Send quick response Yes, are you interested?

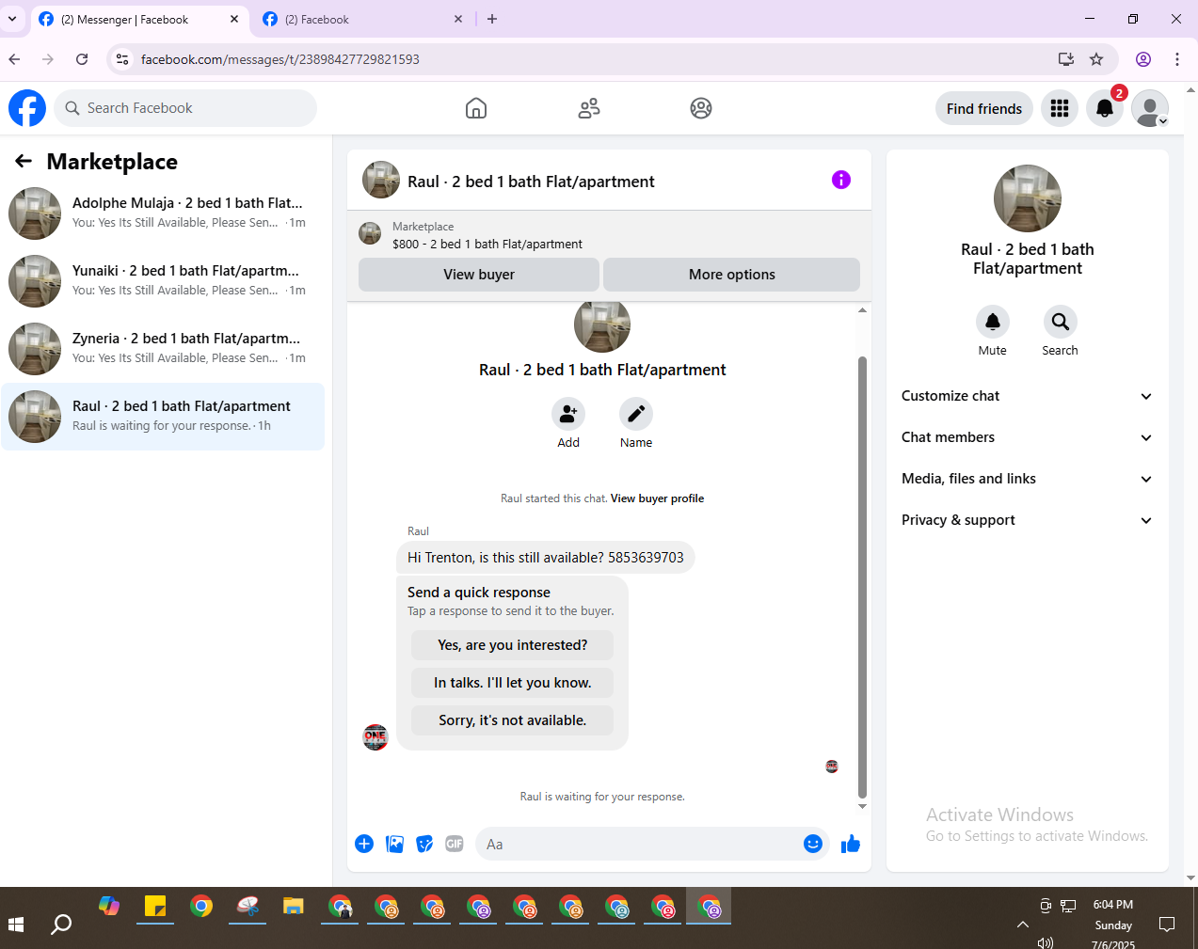pos(512,645)
